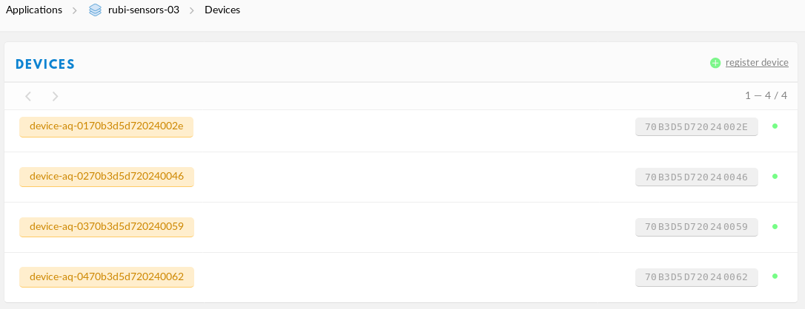This screenshot has height=309, width=805.
Task: Open device-aq-0370b3d5d720240059
Action: (106, 227)
